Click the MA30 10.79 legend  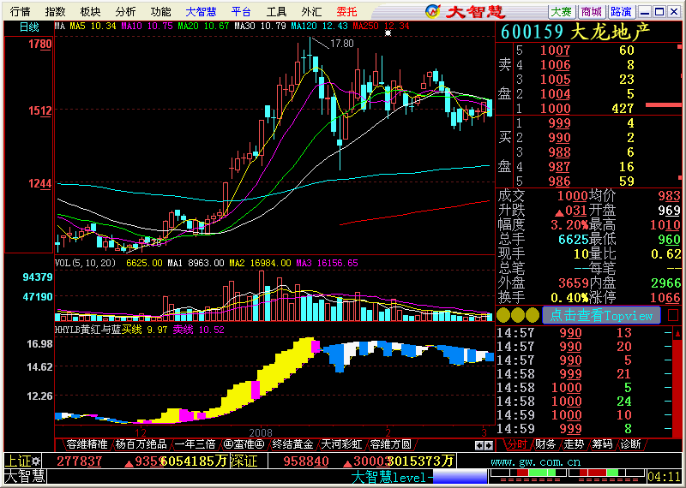260,27
